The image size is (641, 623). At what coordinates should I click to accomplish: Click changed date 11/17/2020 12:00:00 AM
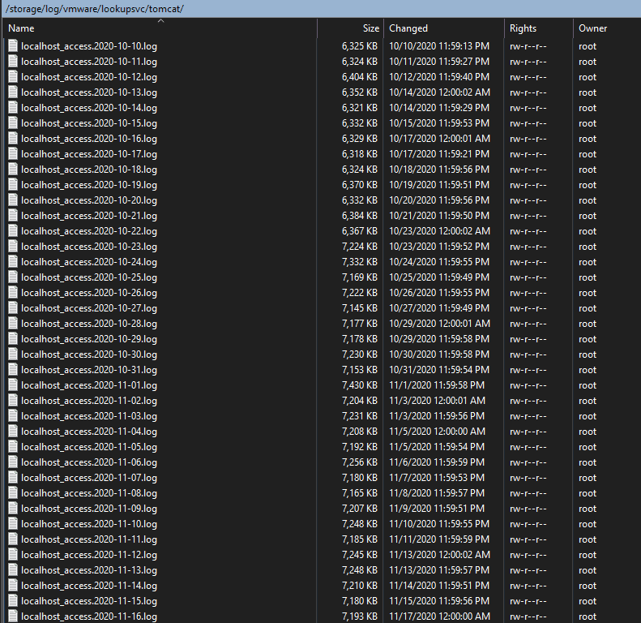pyautogui.click(x=439, y=617)
